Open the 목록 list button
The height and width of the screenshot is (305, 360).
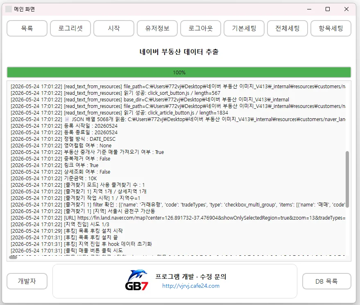[x=27, y=28]
